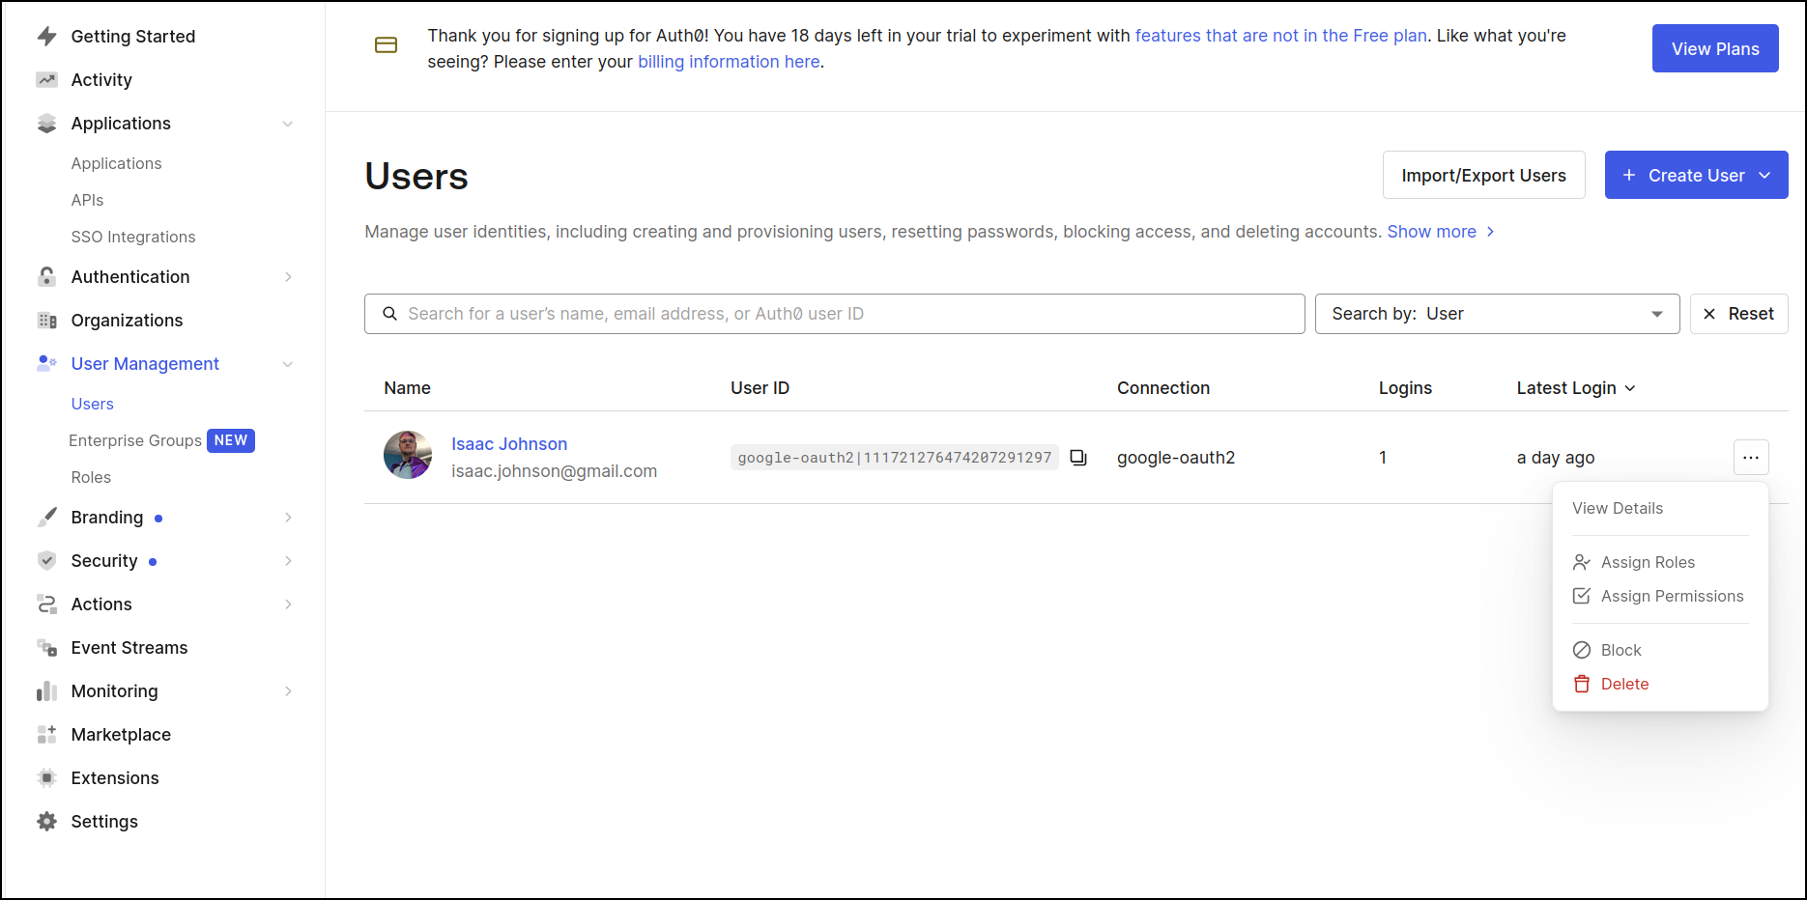Open the three-dot actions menu for Isaac Johnson
Viewport: 1807px width, 900px height.
1751,458
